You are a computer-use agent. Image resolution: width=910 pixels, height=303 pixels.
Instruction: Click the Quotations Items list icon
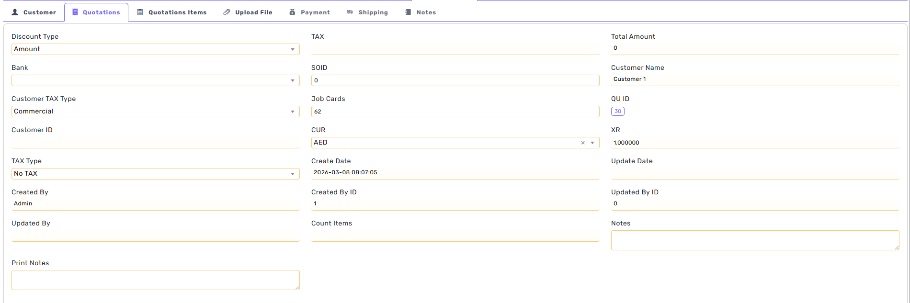pyautogui.click(x=140, y=12)
